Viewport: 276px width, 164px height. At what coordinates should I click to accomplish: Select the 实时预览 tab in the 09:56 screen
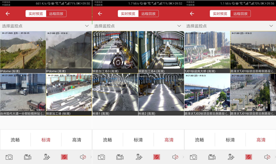click(x=220, y=14)
